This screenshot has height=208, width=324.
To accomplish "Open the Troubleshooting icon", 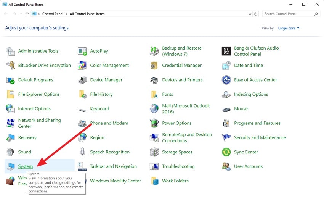I will (x=154, y=167).
